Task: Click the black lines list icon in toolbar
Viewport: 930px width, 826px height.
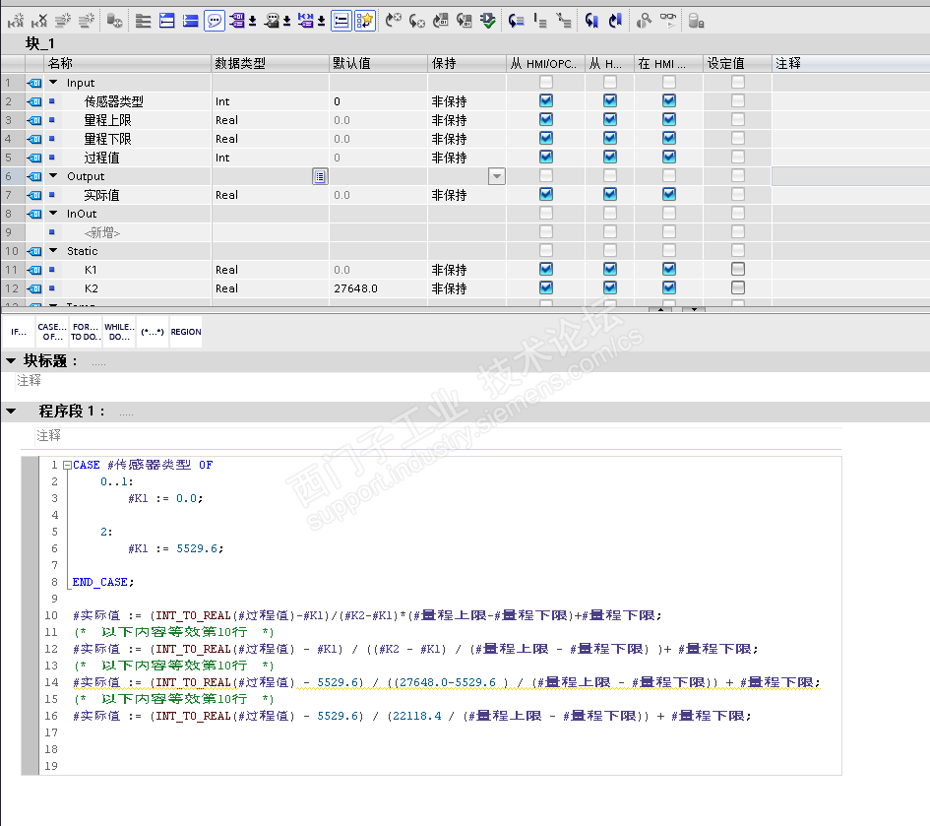Action: [143, 22]
